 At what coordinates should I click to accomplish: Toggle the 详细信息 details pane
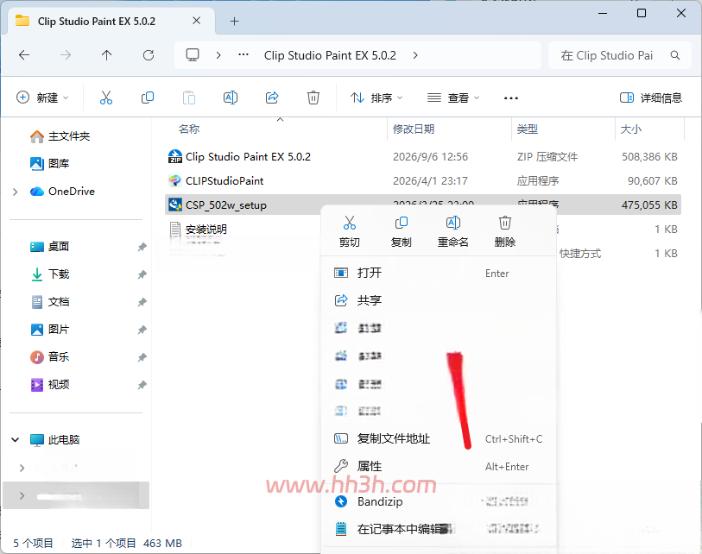coord(650,98)
